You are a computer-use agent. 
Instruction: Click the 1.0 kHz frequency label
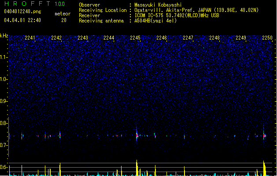click(x=4, y=79)
